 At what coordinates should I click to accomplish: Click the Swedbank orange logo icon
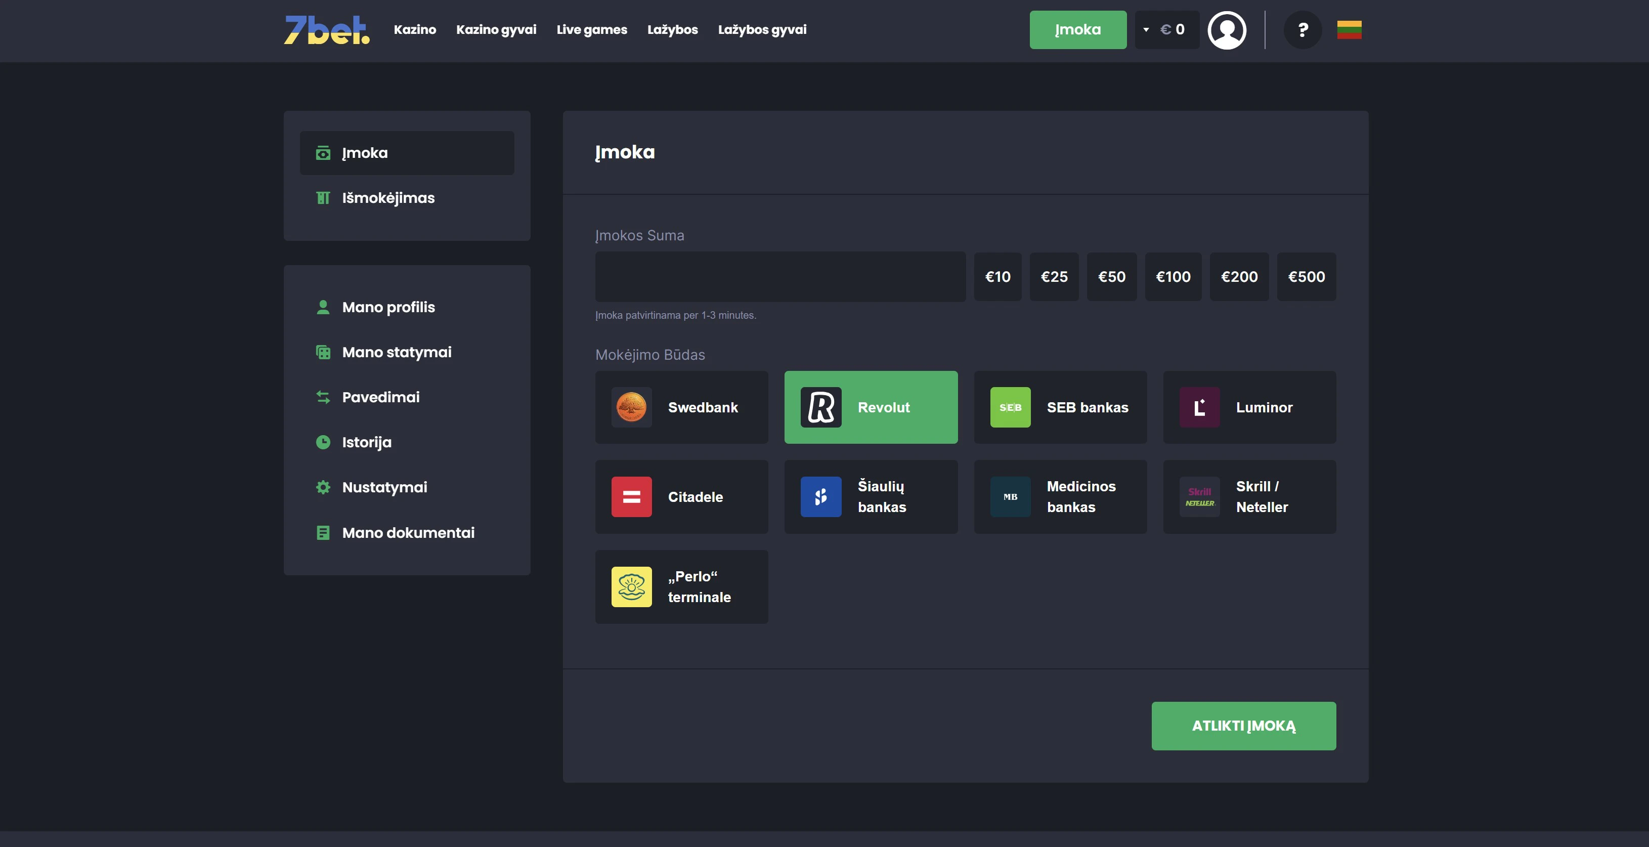[x=631, y=407]
